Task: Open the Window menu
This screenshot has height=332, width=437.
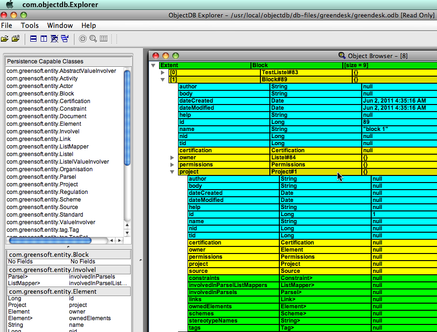Action: click(x=60, y=26)
